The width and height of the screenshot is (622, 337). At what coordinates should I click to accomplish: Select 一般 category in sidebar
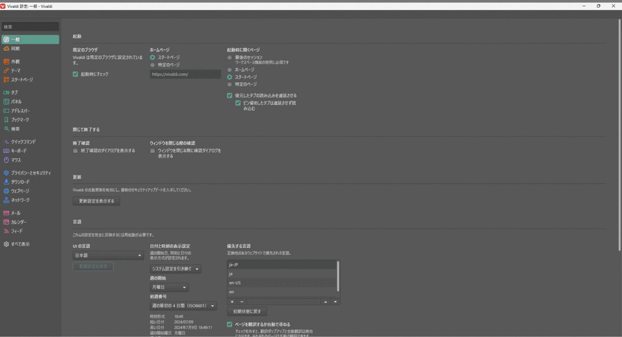[30, 39]
